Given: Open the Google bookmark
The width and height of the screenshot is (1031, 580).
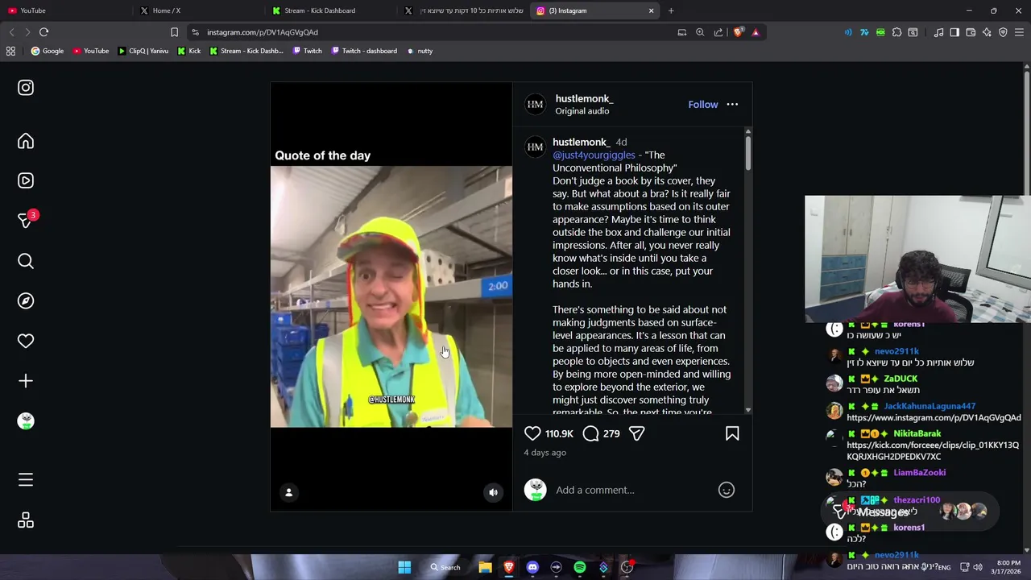Looking at the screenshot, I should pos(48,51).
